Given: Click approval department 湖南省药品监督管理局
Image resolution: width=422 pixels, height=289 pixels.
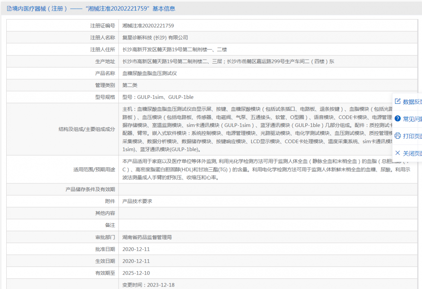Looking at the screenshot, I should pos(147,237).
